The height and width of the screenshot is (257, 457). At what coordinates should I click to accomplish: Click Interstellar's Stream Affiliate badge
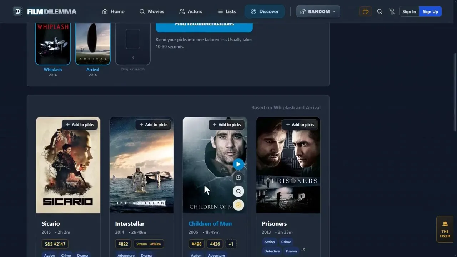(149, 244)
